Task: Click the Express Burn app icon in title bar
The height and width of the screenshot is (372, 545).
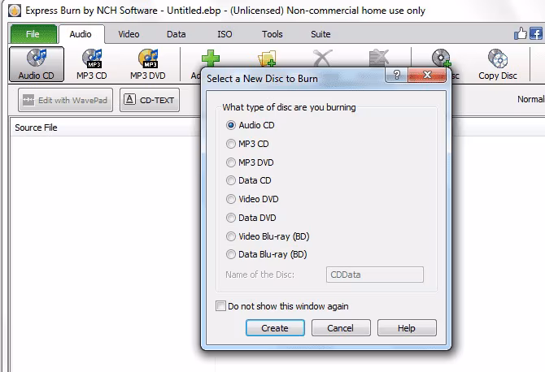Action: tap(15, 11)
